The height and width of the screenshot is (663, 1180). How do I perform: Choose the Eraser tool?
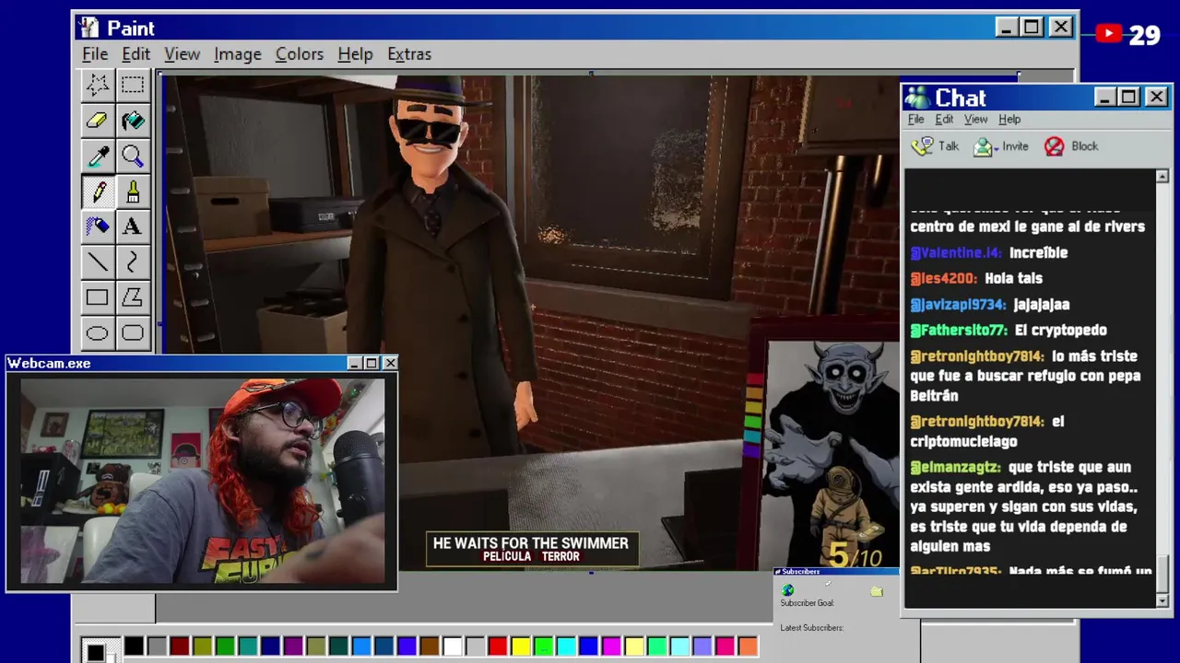[x=97, y=120]
